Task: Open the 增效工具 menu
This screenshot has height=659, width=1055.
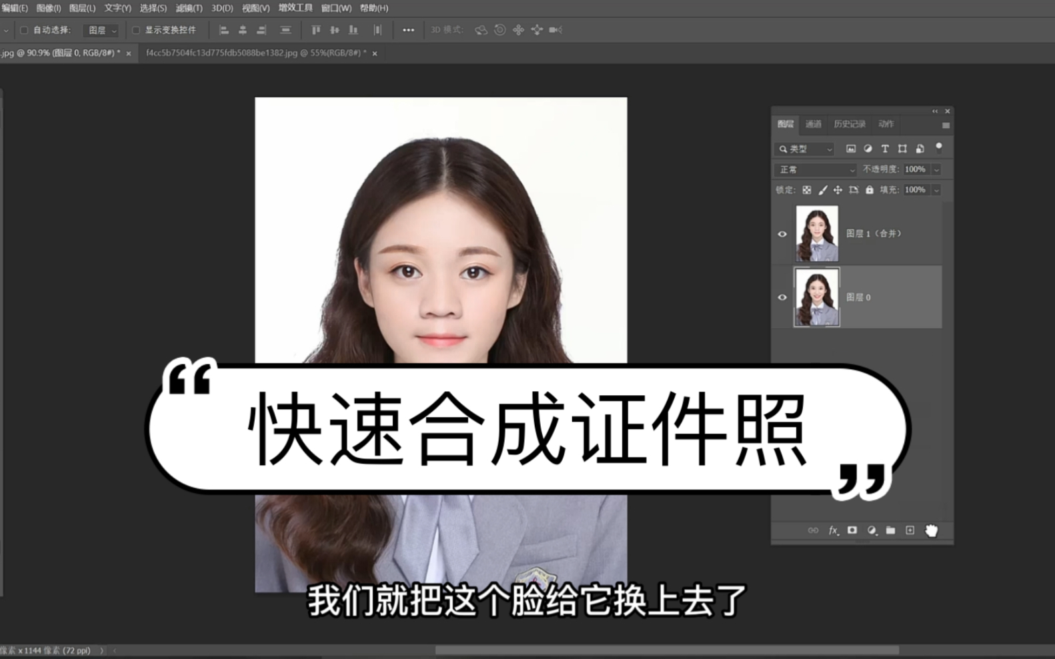Action: click(295, 8)
